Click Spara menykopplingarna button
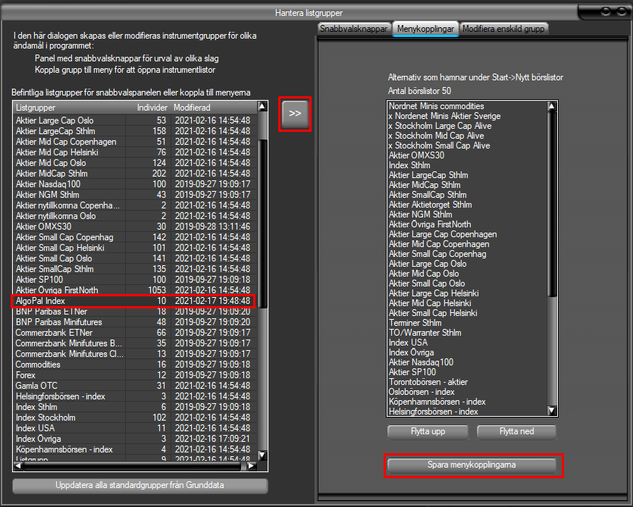The image size is (633, 507). point(473,465)
